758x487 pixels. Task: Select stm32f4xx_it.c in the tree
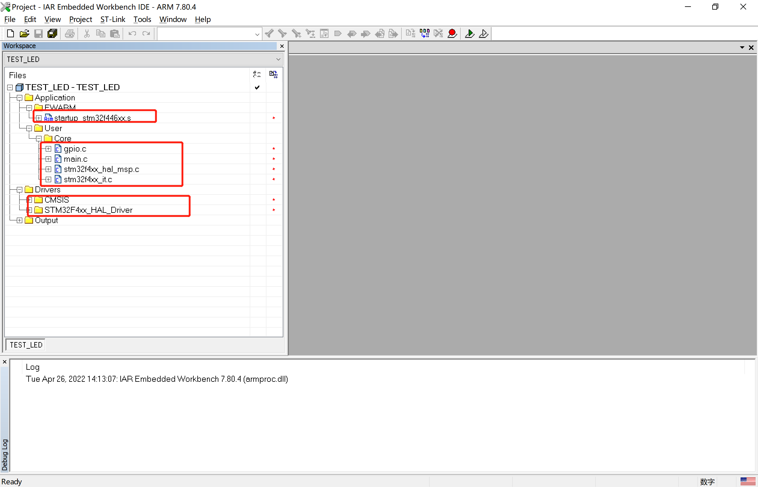pyautogui.click(x=88, y=180)
